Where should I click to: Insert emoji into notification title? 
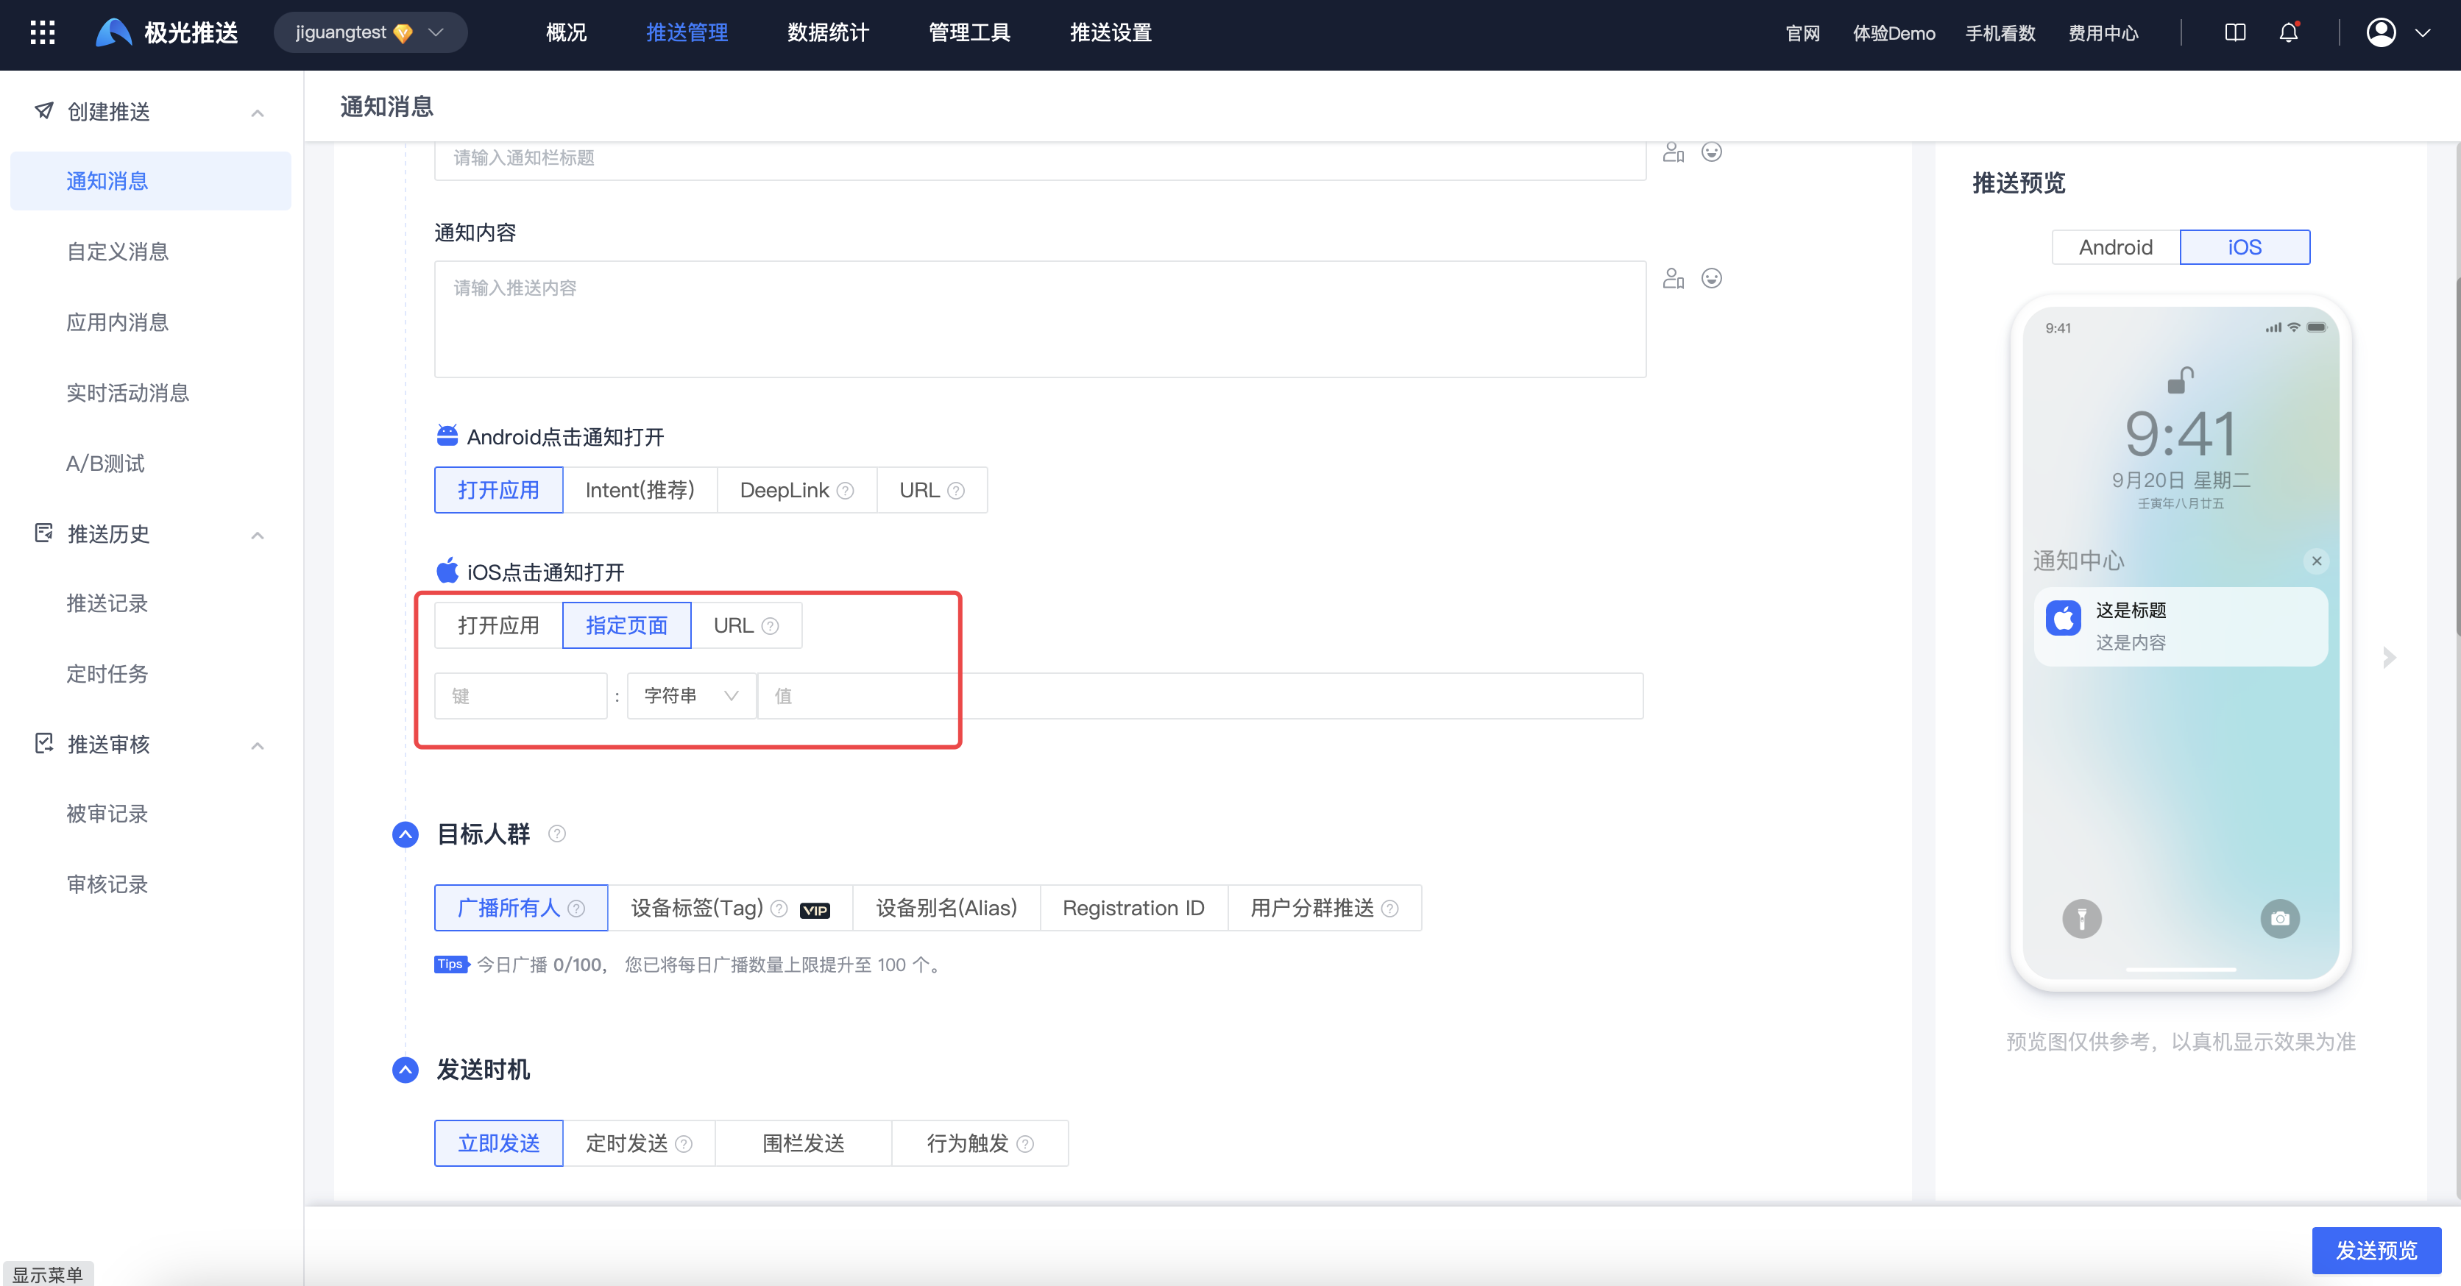1711,152
